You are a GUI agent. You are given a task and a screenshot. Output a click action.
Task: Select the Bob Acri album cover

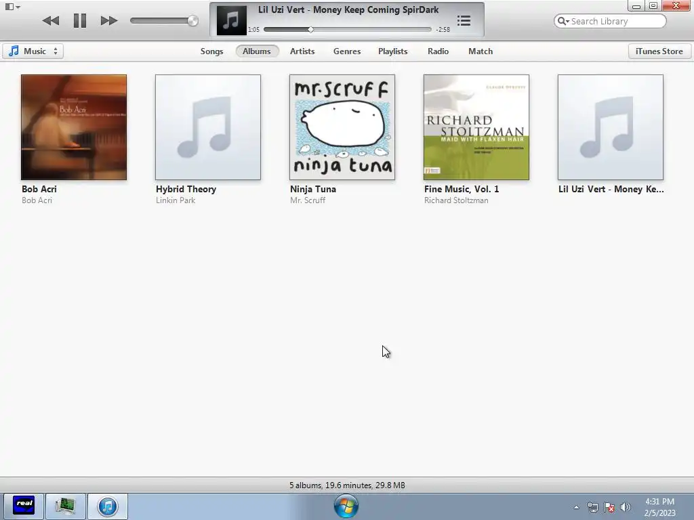tap(74, 127)
